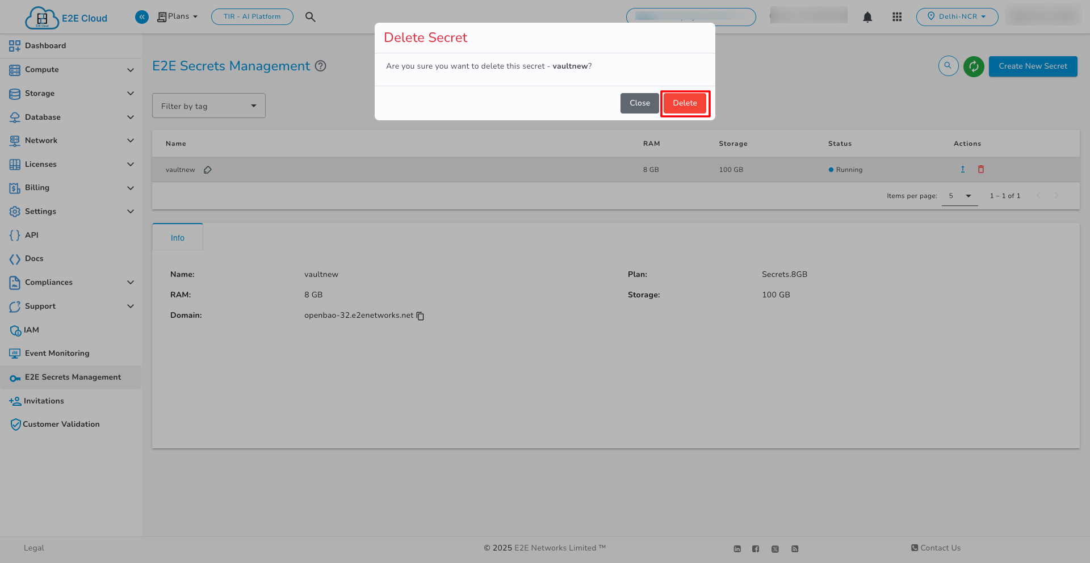This screenshot has width=1090, height=563.
Task: Click the top bar blurred search field
Action: pos(691,17)
